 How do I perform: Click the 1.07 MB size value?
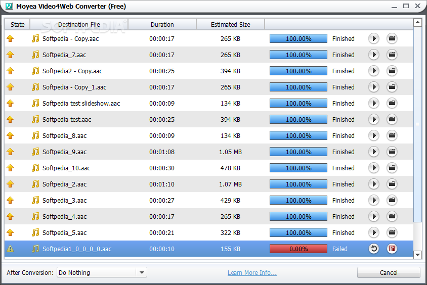[230, 184]
